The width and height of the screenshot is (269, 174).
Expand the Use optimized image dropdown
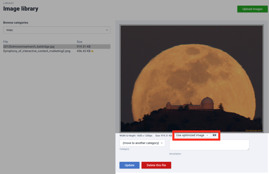[x=193, y=135]
